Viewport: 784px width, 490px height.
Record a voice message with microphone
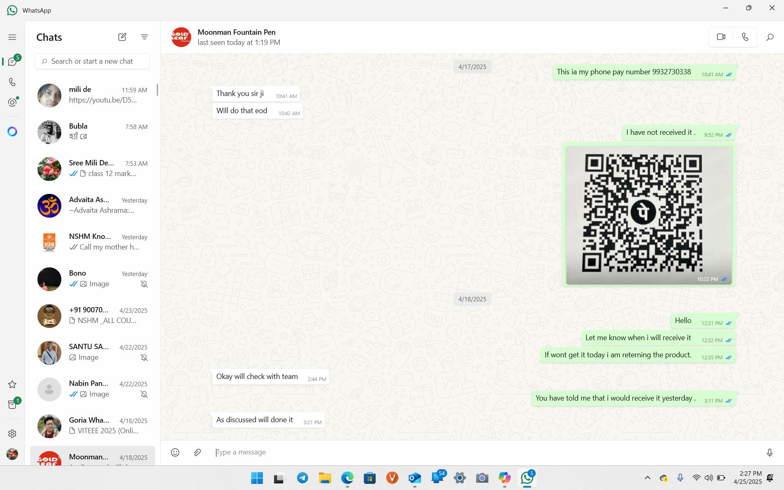pyautogui.click(x=769, y=452)
